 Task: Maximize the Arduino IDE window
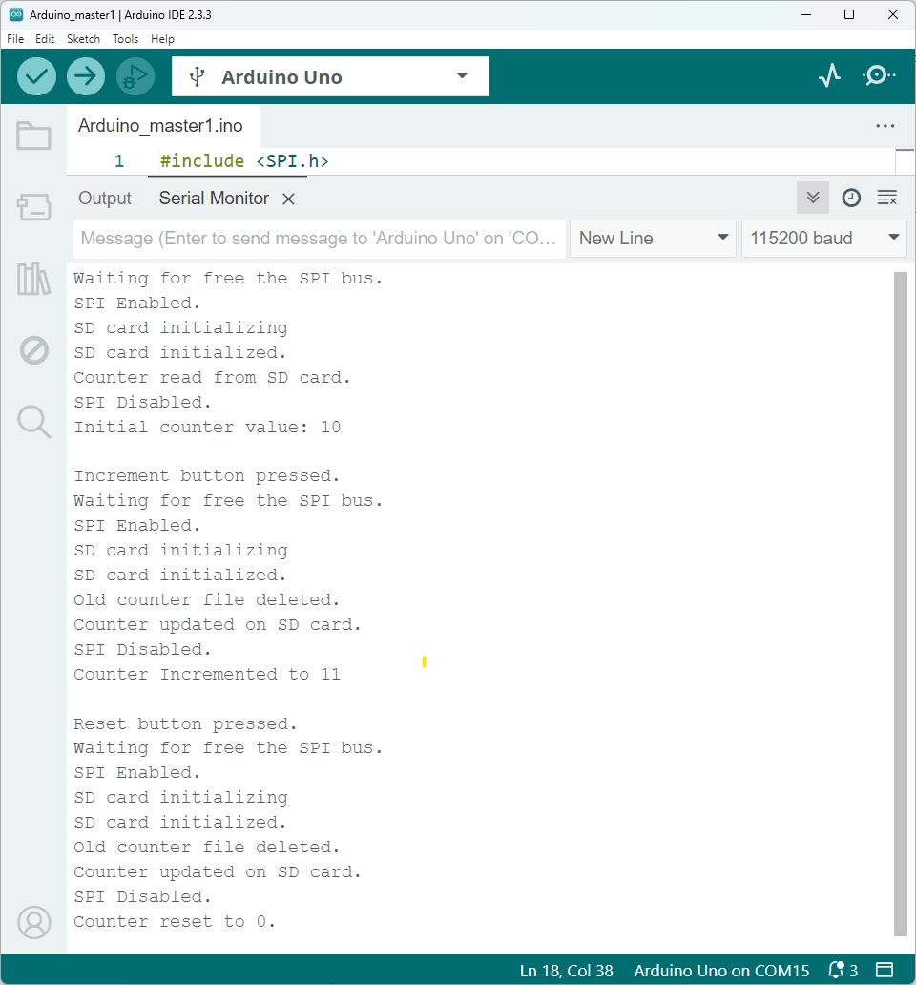[x=849, y=14]
